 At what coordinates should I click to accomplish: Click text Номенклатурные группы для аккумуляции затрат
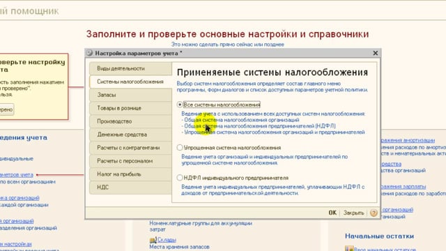pyautogui.click(x=201, y=226)
